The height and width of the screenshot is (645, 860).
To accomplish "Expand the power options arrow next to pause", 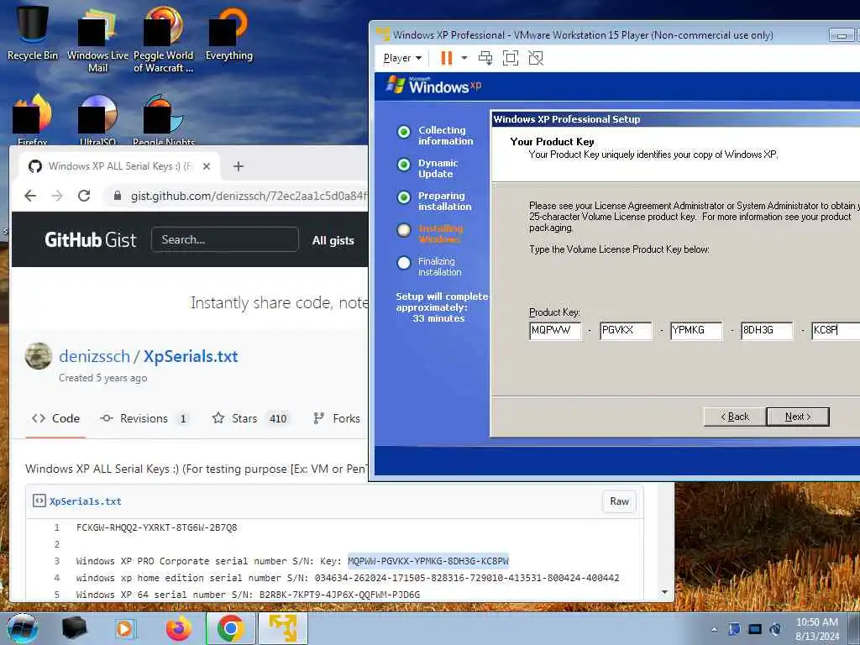I will click(464, 58).
